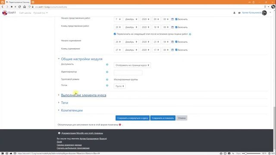Toggle Включить for Начало оценивания

pyautogui.click(x=176, y=42)
